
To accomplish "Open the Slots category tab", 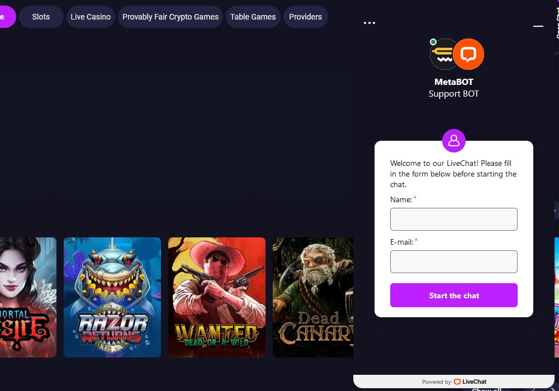I will pyautogui.click(x=41, y=17).
